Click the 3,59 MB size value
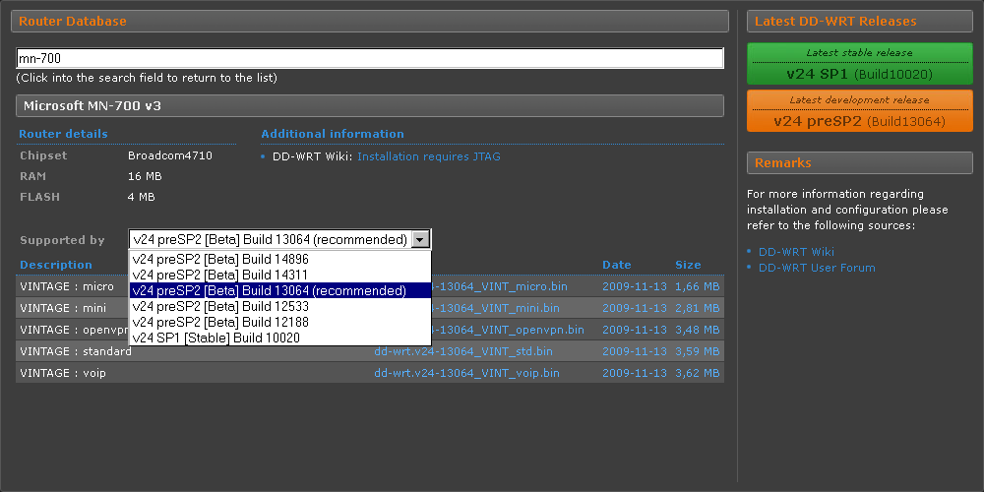This screenshot has width=984, height=492. click(x=698, y=351)
